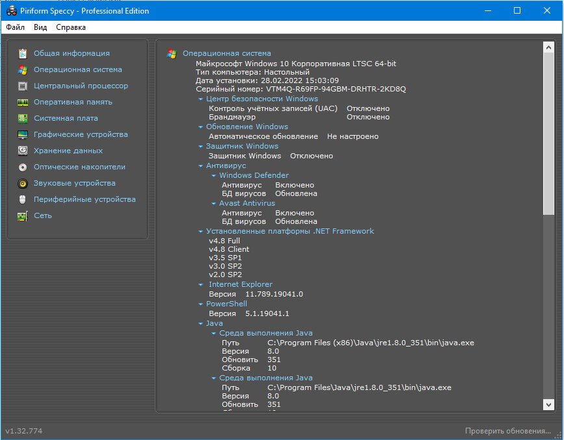Click Контроль учётных записей (UAC) row
Image resolution: width=564 pixels, height=440 pixels.
(300, 108)
